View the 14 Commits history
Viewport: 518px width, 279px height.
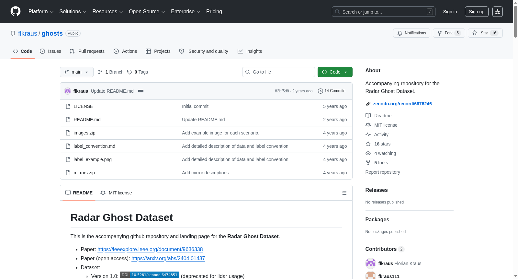[x=332, y=91]
